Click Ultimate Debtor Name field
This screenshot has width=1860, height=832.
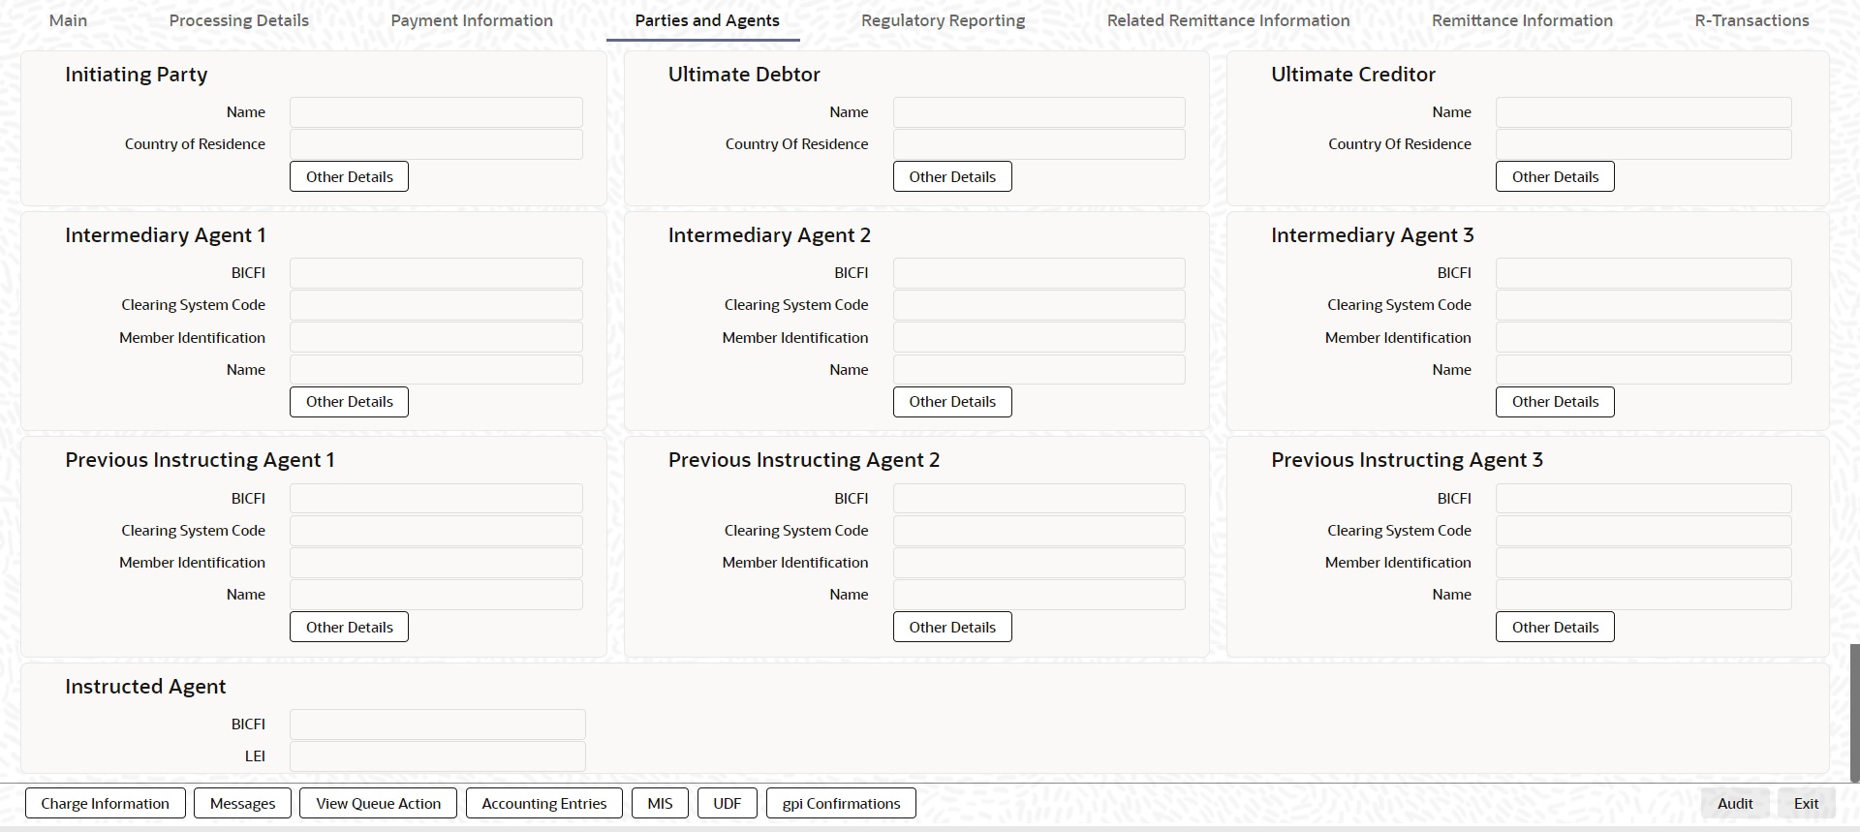[x=1038, y=112]
